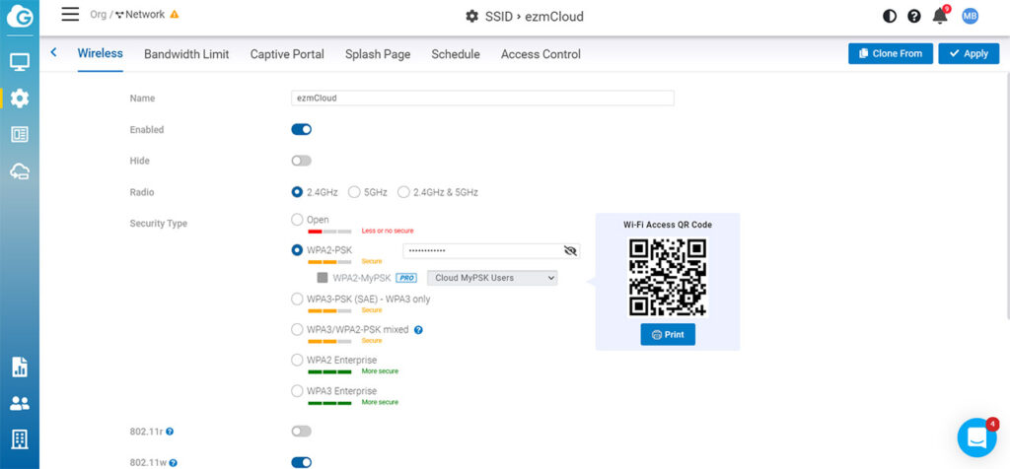Click the help question mark icon
1010x469 pixels.
coord(914,16)
